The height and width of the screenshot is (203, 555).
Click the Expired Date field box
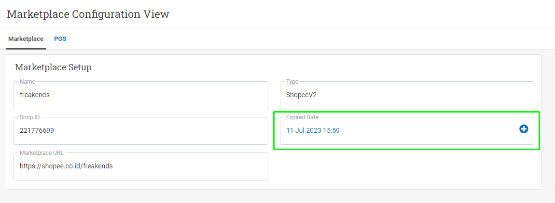[x=407, y=131]
